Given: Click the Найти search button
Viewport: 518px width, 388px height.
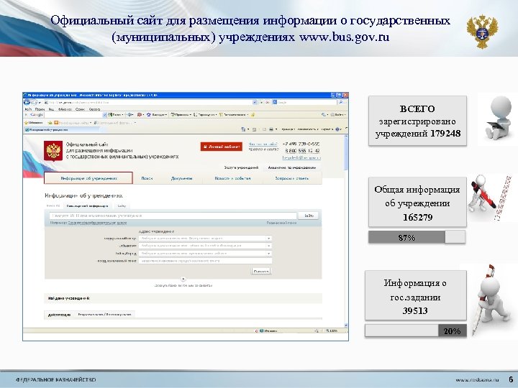Looking at the screenshot, I should 309,216.
